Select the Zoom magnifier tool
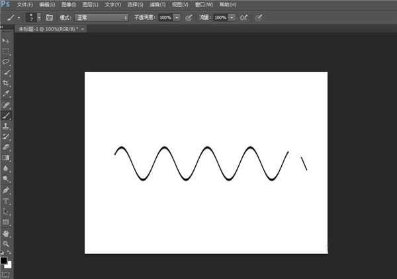This screenshot has height=279, width=397. point(5,244)
